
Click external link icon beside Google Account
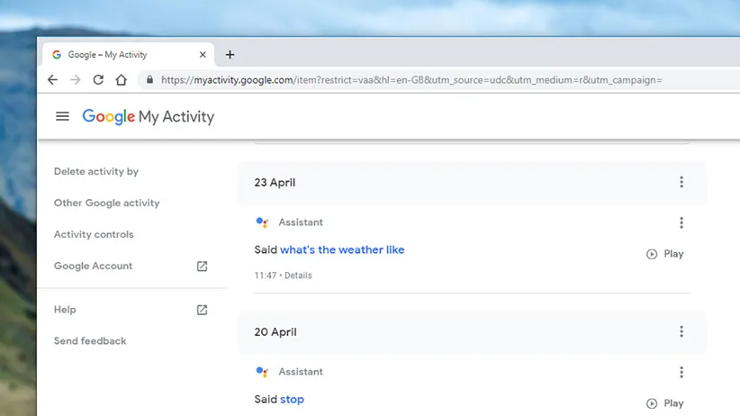(x=202, y=267)
